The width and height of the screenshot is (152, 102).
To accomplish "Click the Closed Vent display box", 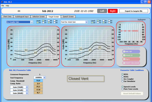I will pyautogui.click(x=86, y=78).
